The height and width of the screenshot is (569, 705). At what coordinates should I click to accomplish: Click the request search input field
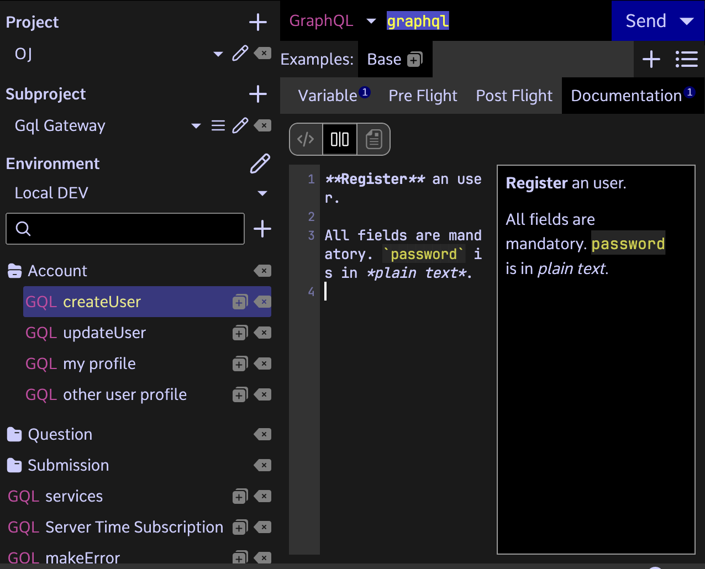tap(133, 229)
